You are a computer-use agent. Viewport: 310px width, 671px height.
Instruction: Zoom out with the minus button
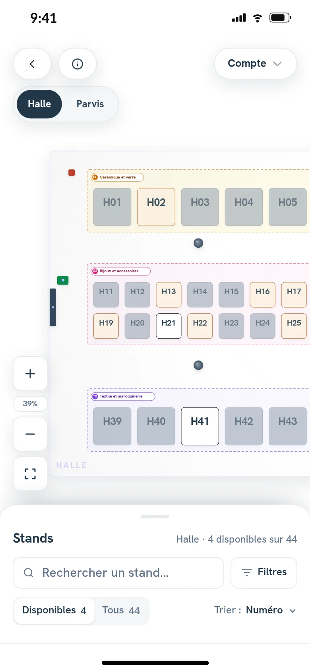30,434
